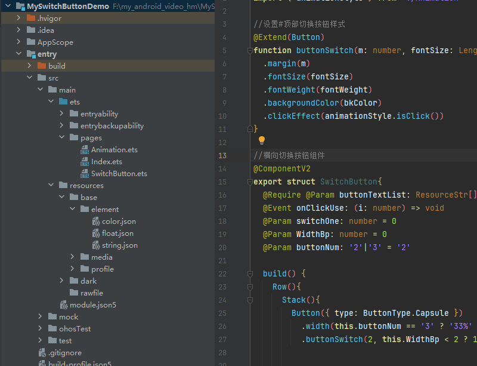Collapse the MySwitchButtonDemo project root

point(8,5)
